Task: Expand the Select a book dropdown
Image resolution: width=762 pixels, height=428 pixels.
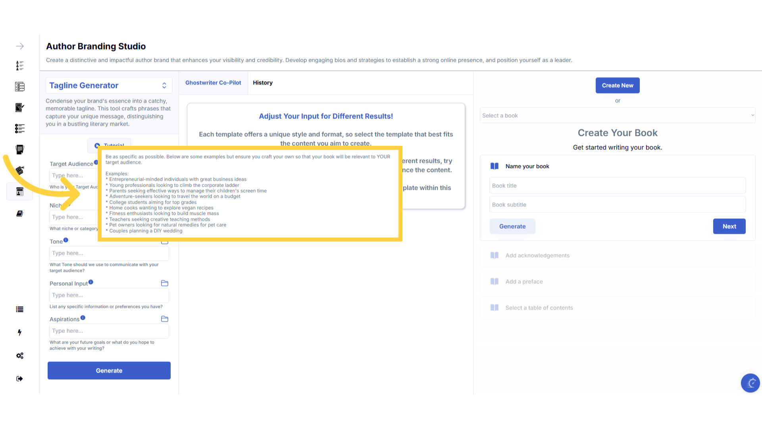Action: [x=617, y=115]
